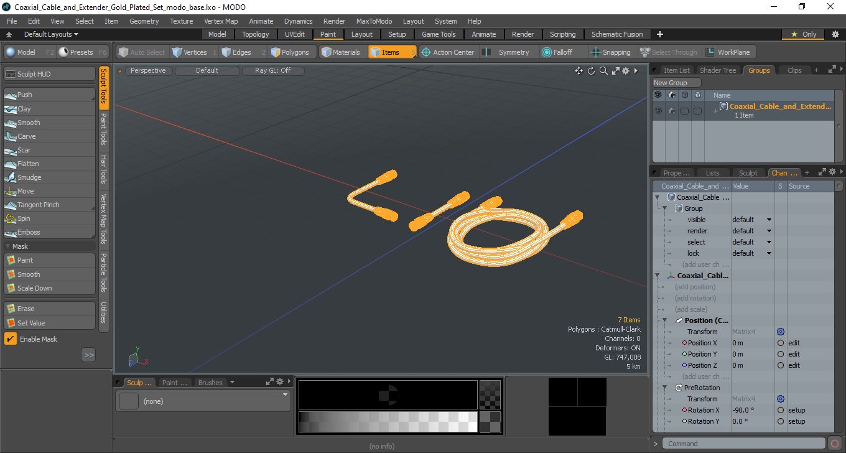Viewport: 846px width, 453px height.
Task: Switch to the UVEdit layout tab
Action: point(294,34)
